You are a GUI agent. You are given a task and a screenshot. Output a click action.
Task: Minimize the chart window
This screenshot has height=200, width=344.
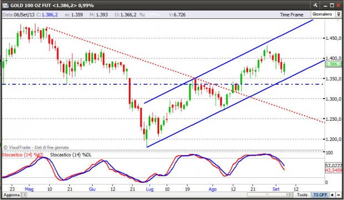coord(326,6)
